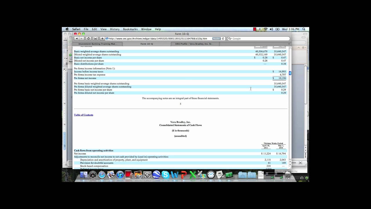Reload page with refresh arrow
The height and width of the screenshot is (209, 371).
tap(223, 38)
